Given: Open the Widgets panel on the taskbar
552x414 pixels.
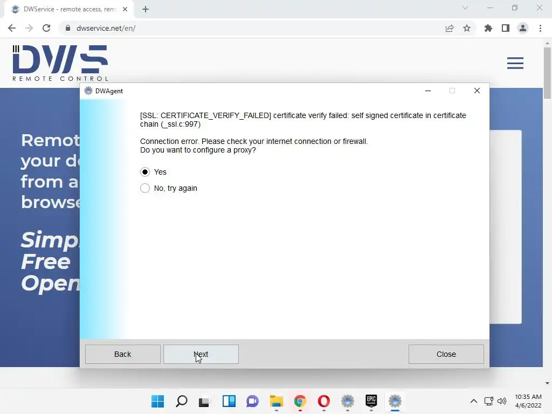Looking at the screenshot, I should [x=229, y=401].
